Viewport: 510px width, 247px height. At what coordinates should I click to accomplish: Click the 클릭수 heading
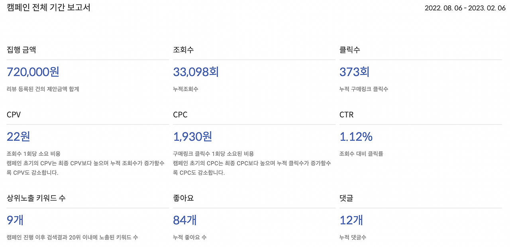350,50
